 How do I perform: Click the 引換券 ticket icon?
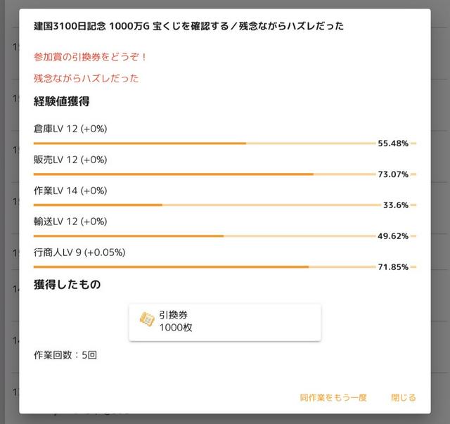pos(147,321)
